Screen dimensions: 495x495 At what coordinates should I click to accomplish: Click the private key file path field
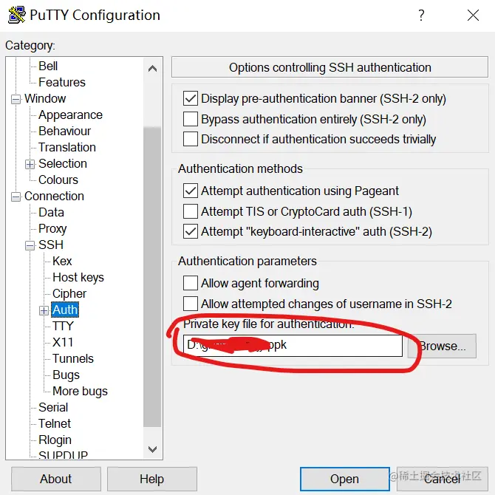coord(293,345)
